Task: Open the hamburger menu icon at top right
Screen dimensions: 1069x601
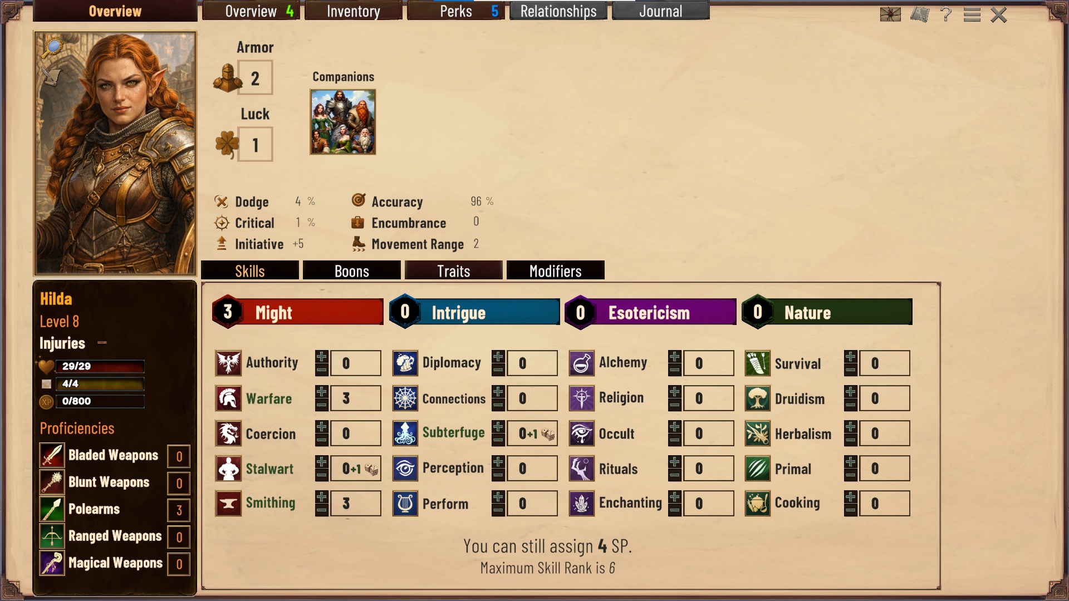Action: click(972, 14)
